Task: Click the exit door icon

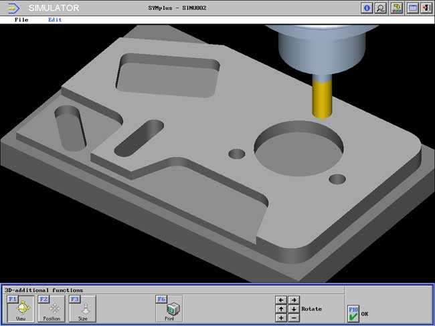Action: click(426, 8)
